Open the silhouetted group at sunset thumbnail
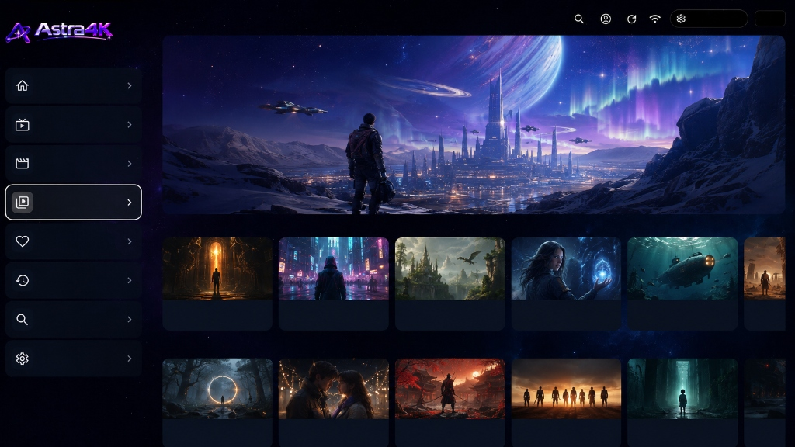795x447 pixels. [566, 389]
